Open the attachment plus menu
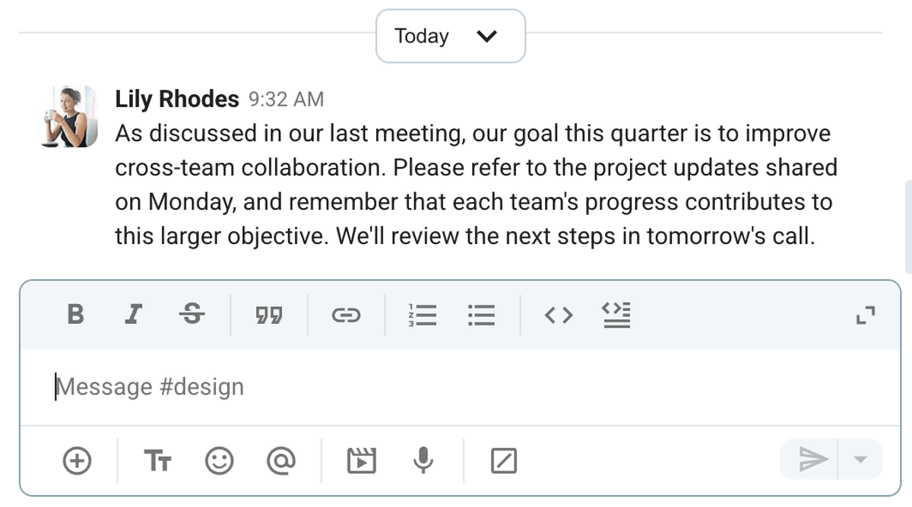The width and height of the screenshot is (912, 507). click(x=76, y=460)
